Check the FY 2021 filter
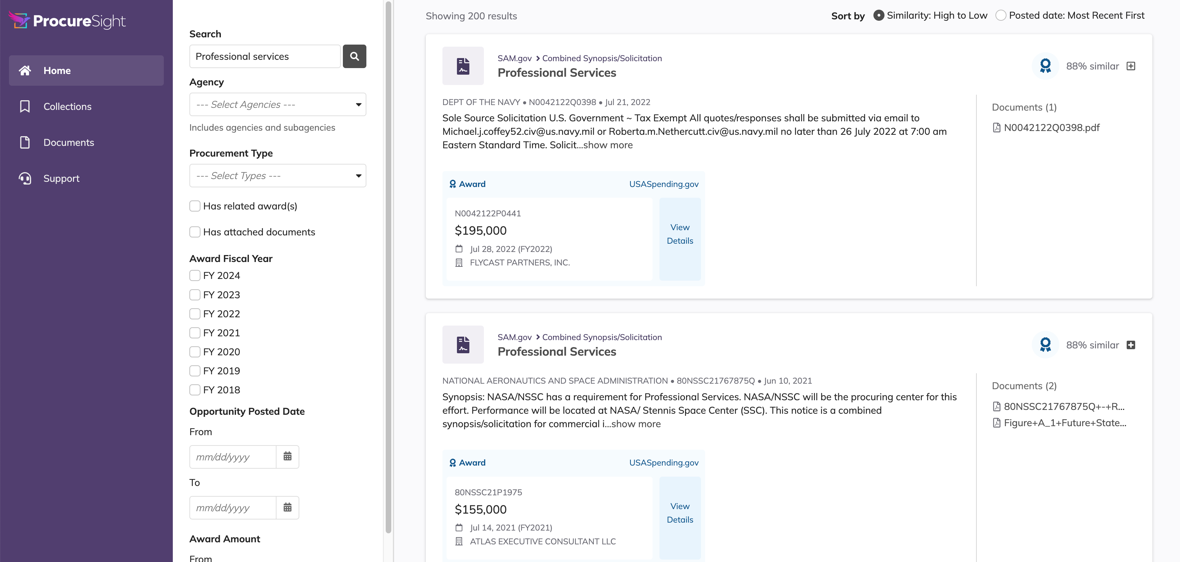This screenshot has height=562, width=1180. [195, 332]
